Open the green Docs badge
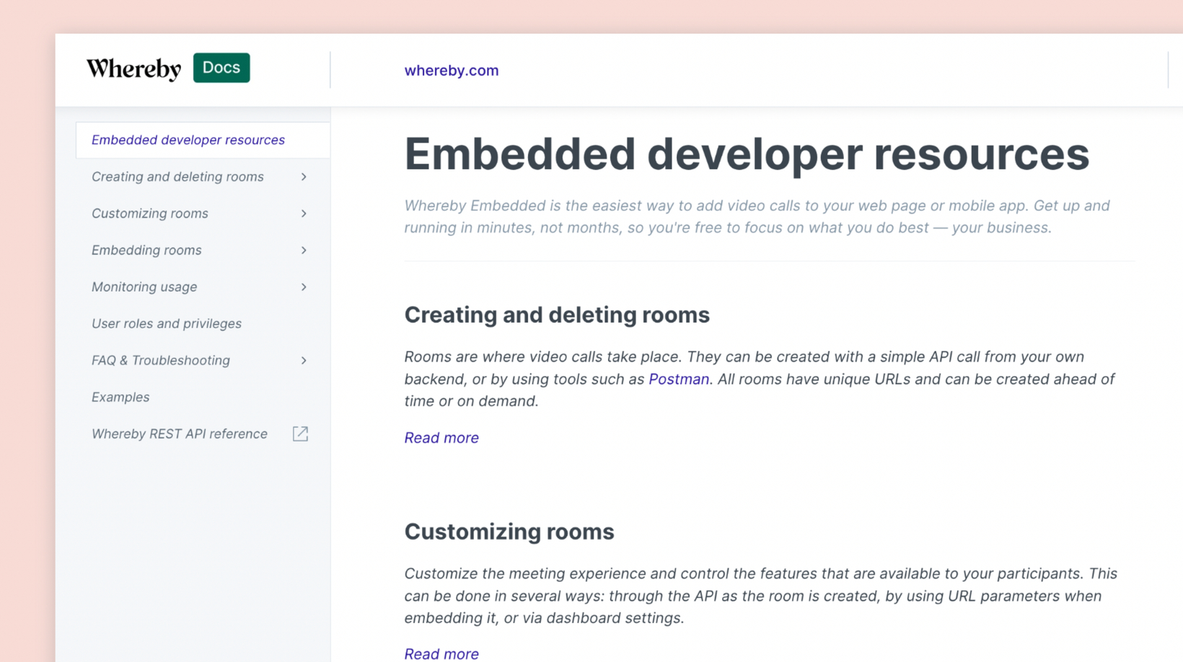Image resolution: width=1183 pixels, height=662 pixels. 221,68
